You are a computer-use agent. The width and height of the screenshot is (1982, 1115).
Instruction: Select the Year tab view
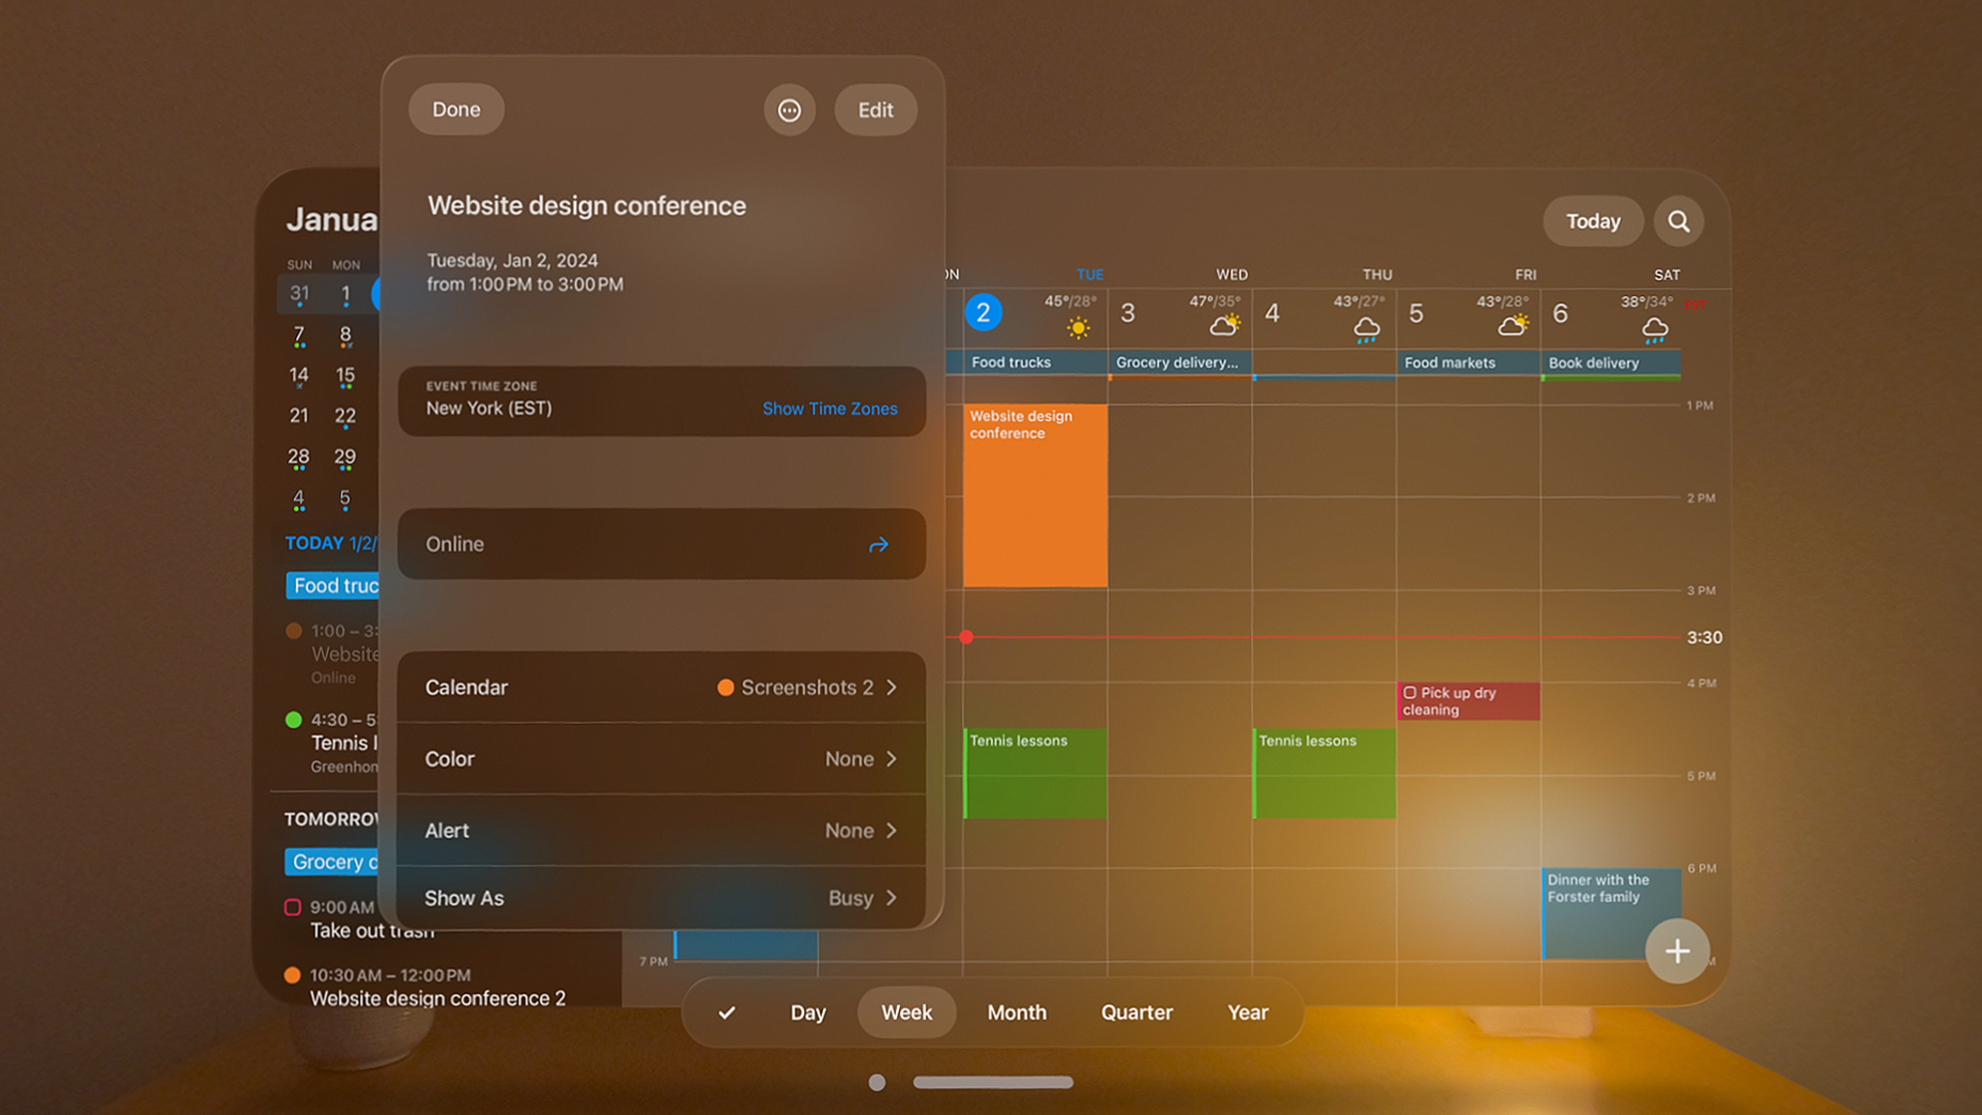1246,1011
